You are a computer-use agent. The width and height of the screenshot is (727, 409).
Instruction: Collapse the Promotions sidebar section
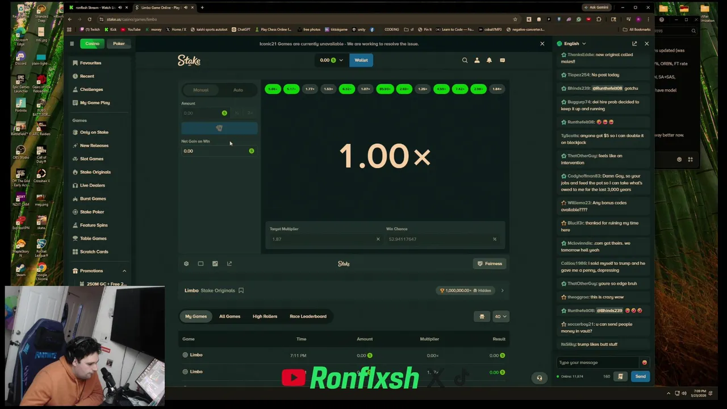pyautogui.click(x=124, y=271)
